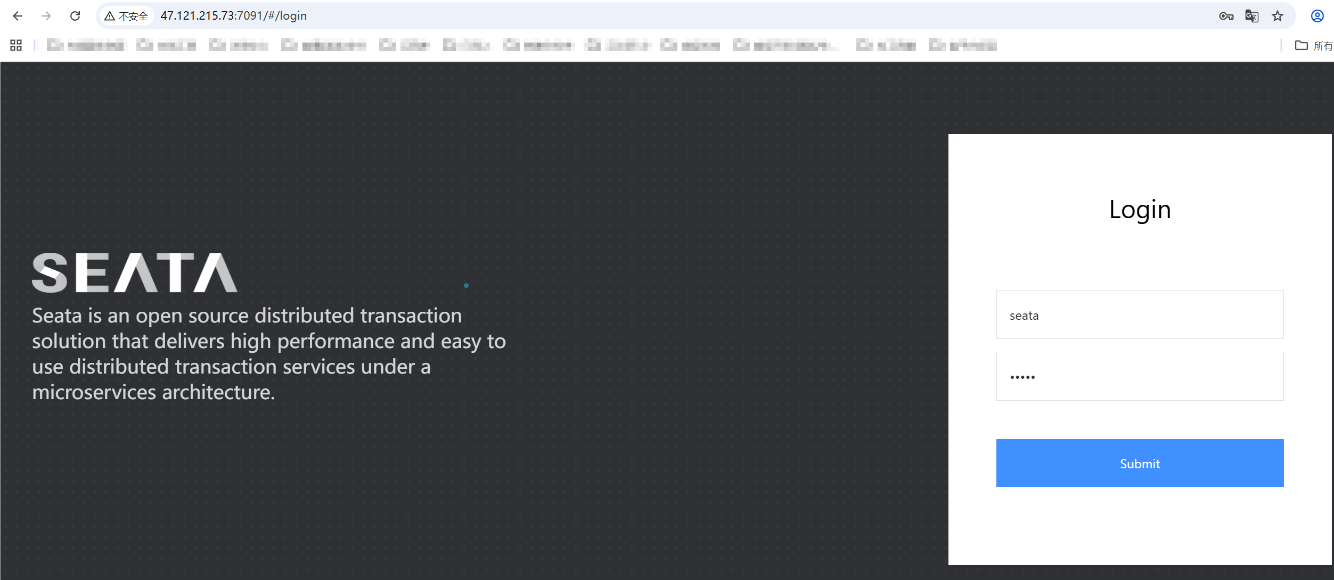Click the browser back arrow
1334x580 pixels.
point(18,16)
